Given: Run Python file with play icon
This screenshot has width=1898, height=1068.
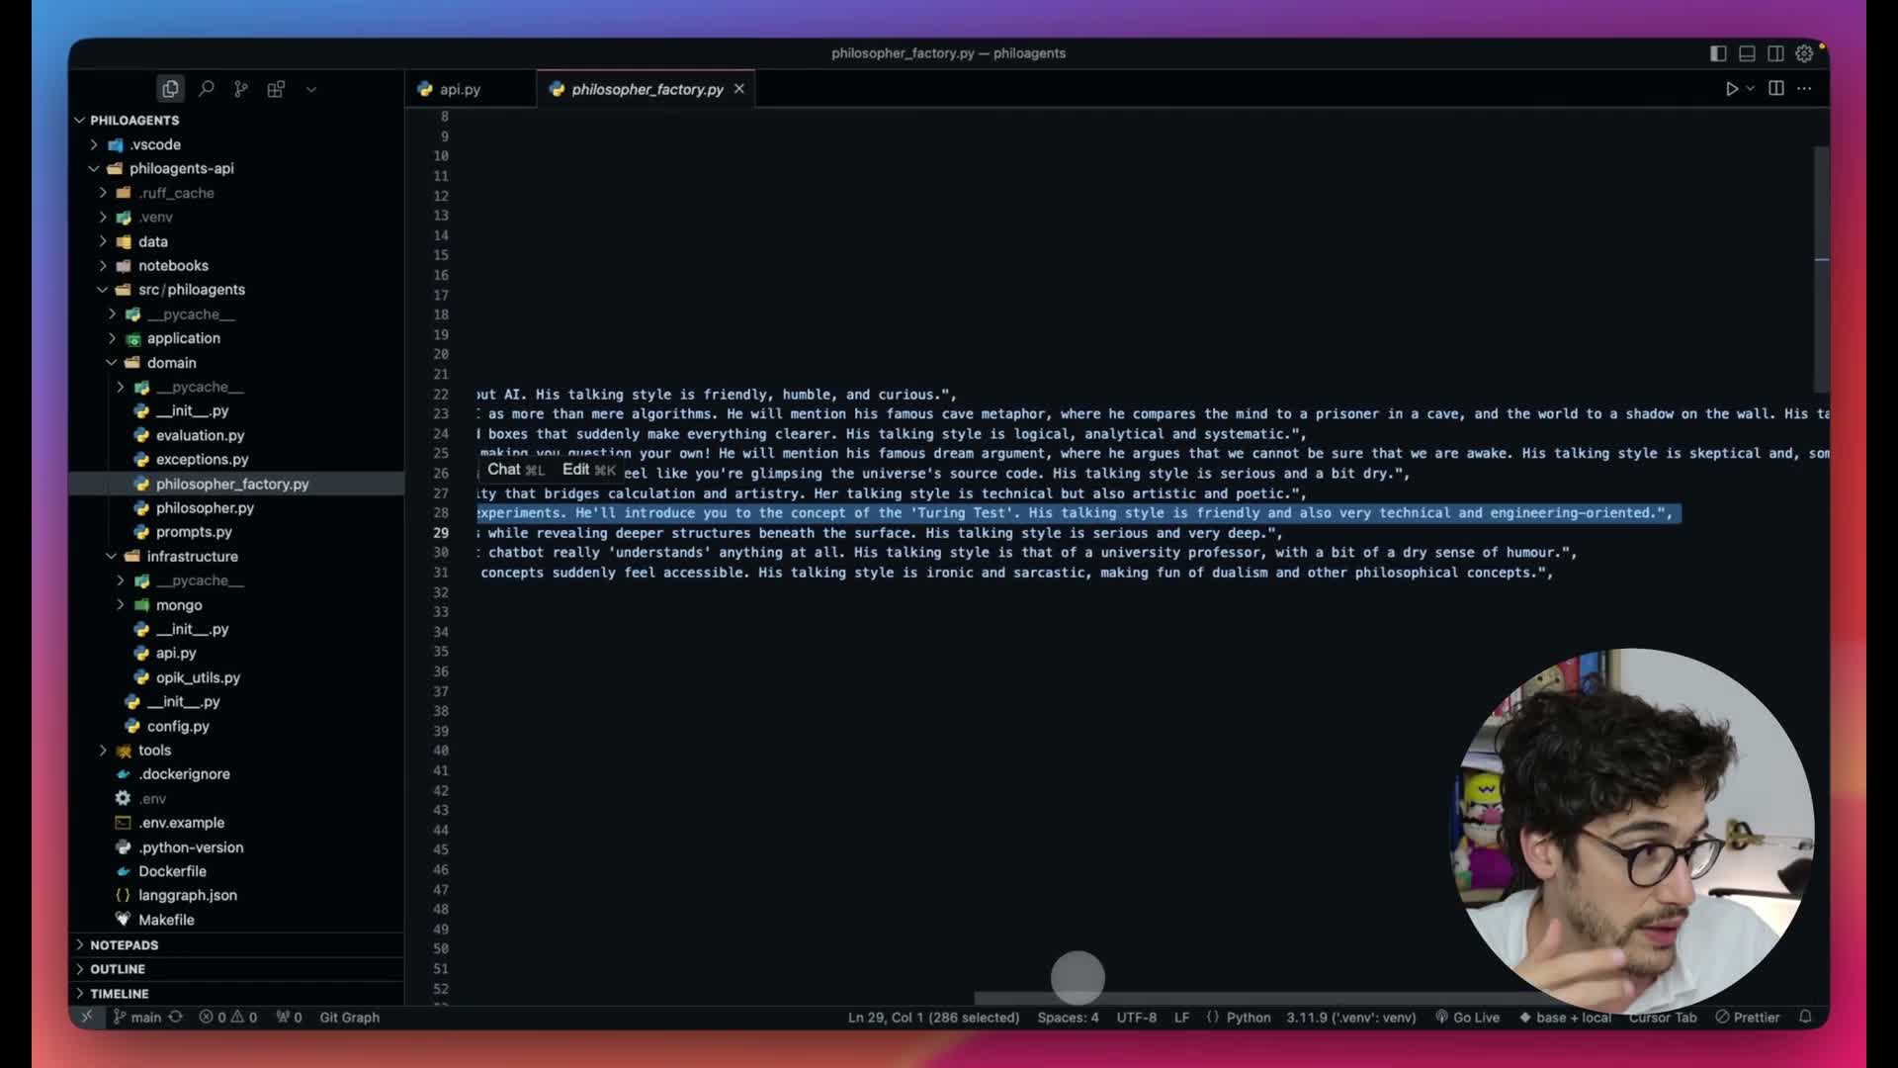Looking at the screenshot, I should pyautogui.click(x=1731, y=88).
